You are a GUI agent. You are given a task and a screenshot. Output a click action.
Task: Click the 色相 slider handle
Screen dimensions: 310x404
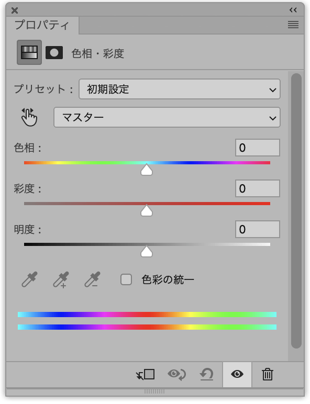147,170
